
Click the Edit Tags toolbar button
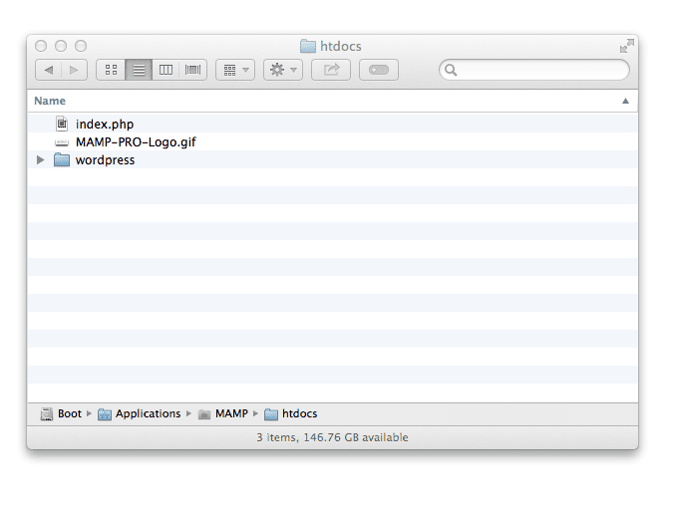pos(379,70)
